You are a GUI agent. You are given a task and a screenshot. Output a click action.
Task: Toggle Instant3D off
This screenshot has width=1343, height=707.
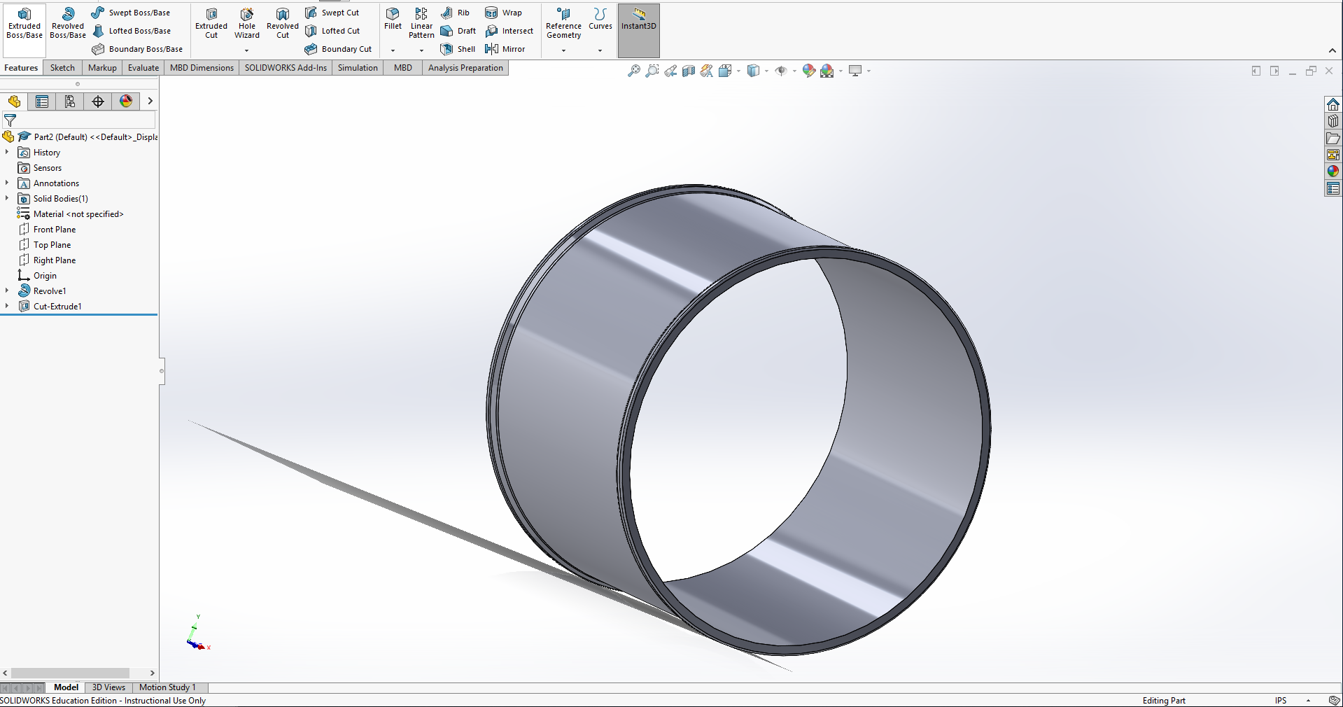[638, 24]
